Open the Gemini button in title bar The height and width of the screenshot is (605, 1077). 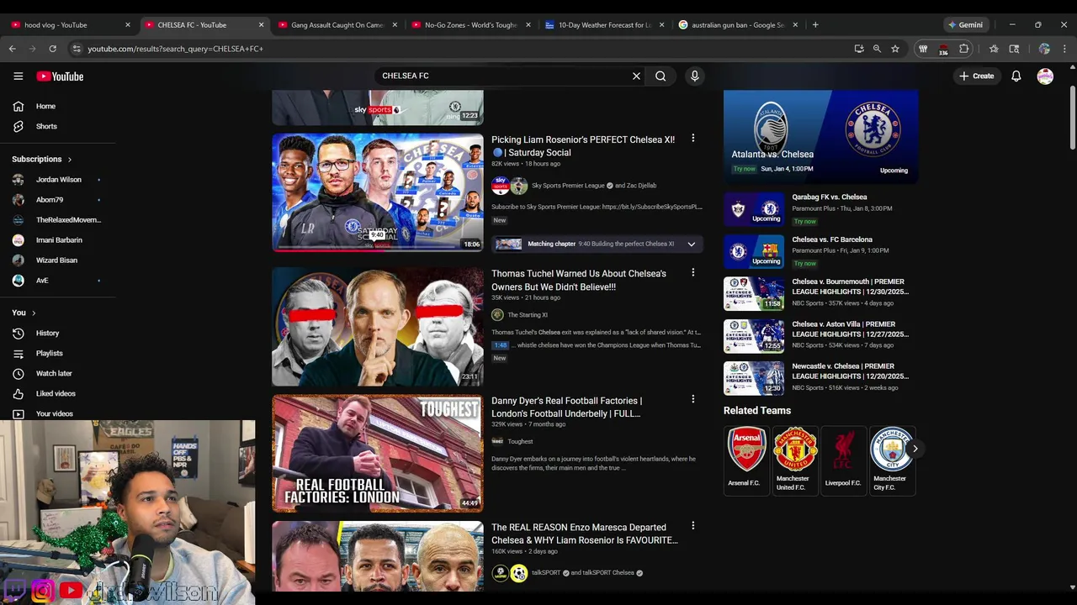click(x=965, y=25)
